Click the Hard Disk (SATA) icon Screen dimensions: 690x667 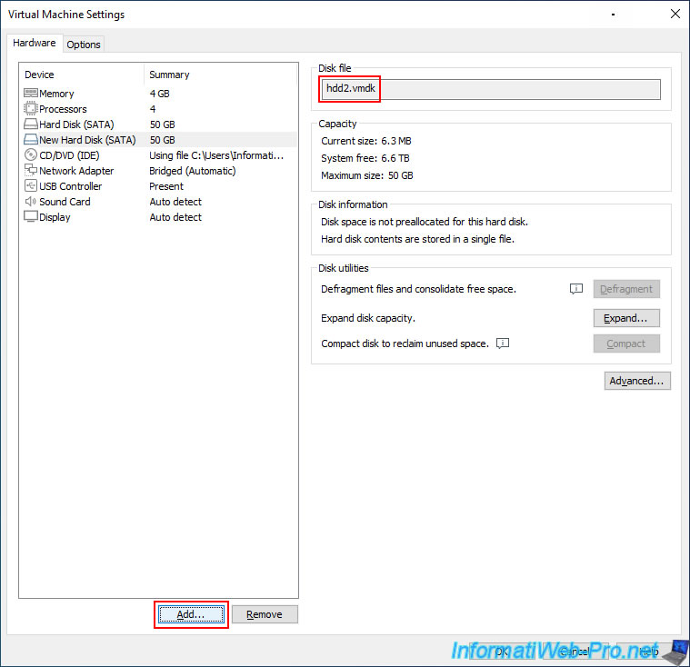click(x=30, y=124)
